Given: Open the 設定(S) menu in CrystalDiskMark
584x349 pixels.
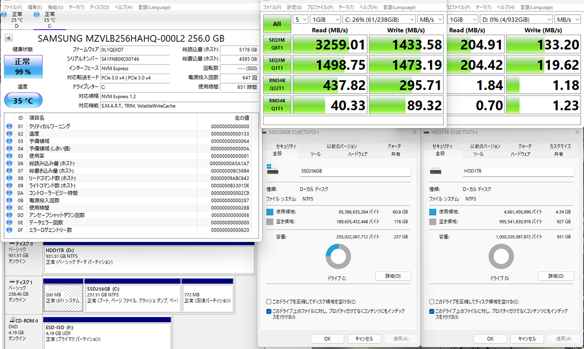Looking at the screenshot, I should 294,7.
